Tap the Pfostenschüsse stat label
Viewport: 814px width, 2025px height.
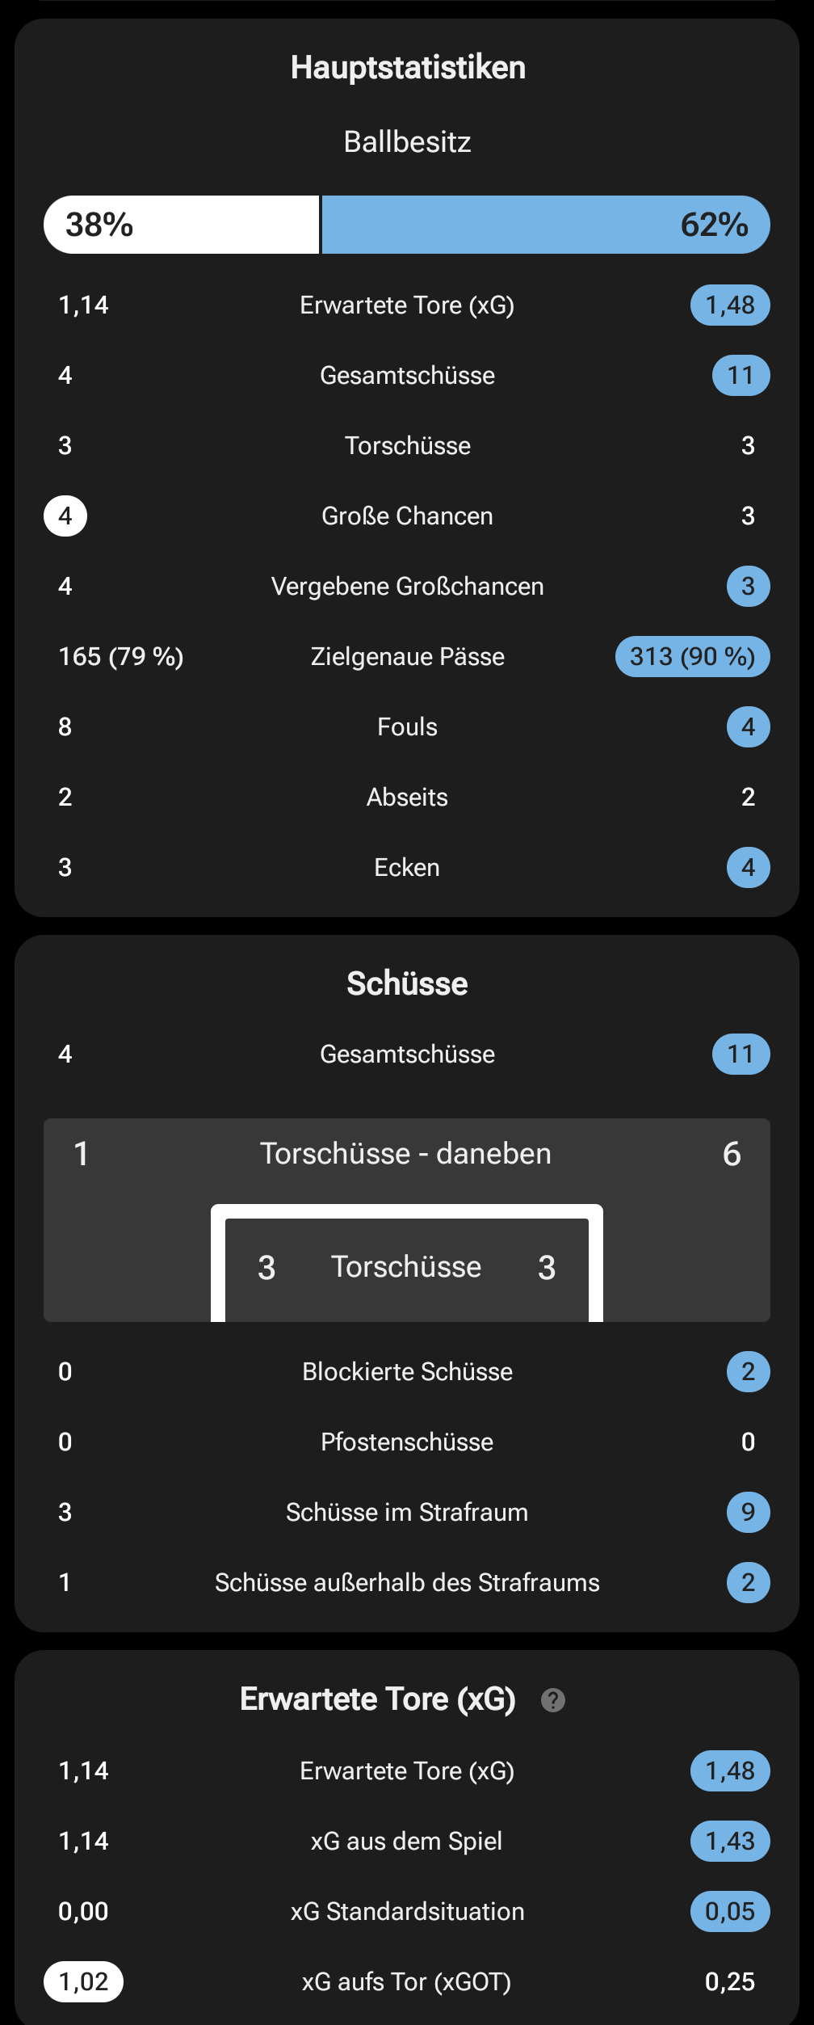[x=407, y=1442]
